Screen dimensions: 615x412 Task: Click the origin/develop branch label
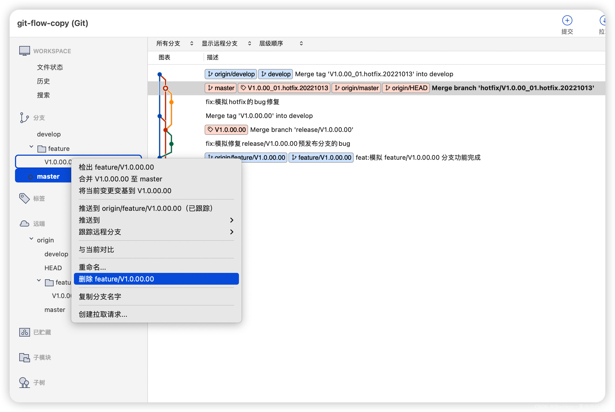(231, 74)
